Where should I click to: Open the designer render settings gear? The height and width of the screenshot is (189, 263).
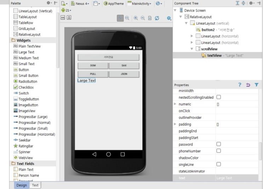[x=169, y=18]
